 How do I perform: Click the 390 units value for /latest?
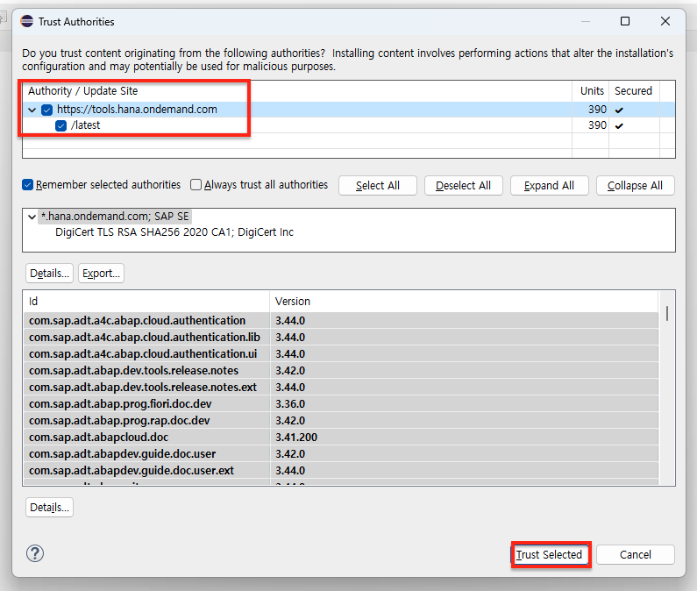597,125
